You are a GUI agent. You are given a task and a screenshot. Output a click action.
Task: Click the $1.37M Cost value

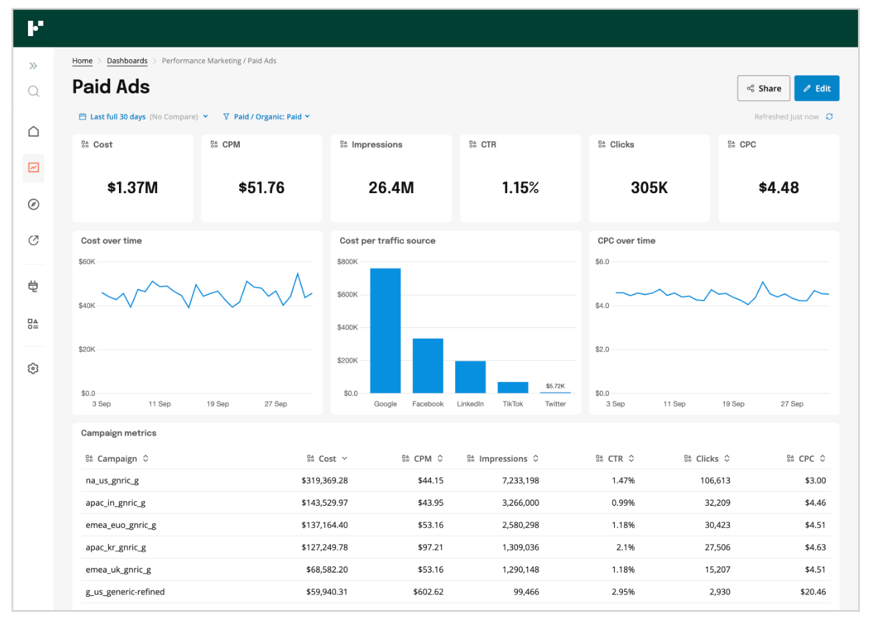tap(133, 188)
